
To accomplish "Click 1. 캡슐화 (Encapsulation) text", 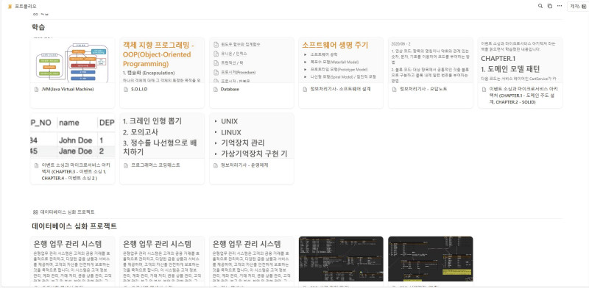I will (x=149, y=73).
